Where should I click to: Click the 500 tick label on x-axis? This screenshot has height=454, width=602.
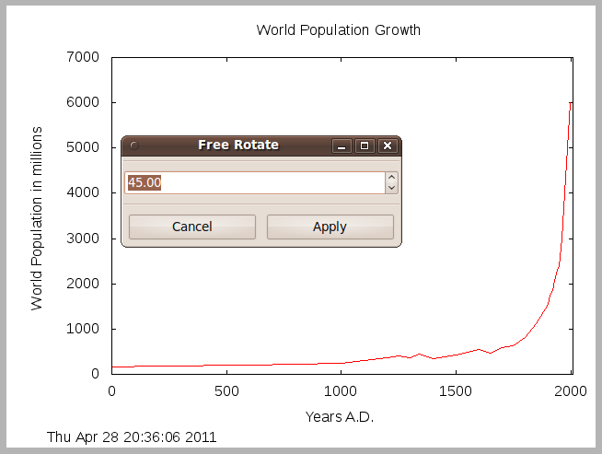point(226,391)
